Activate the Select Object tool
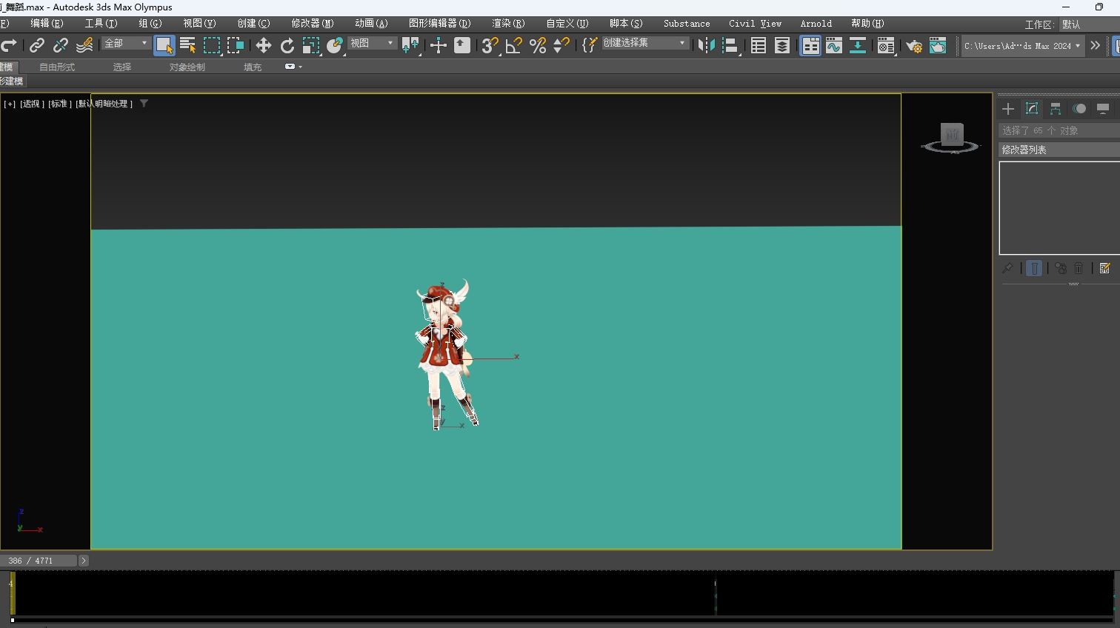 [164, 46]
